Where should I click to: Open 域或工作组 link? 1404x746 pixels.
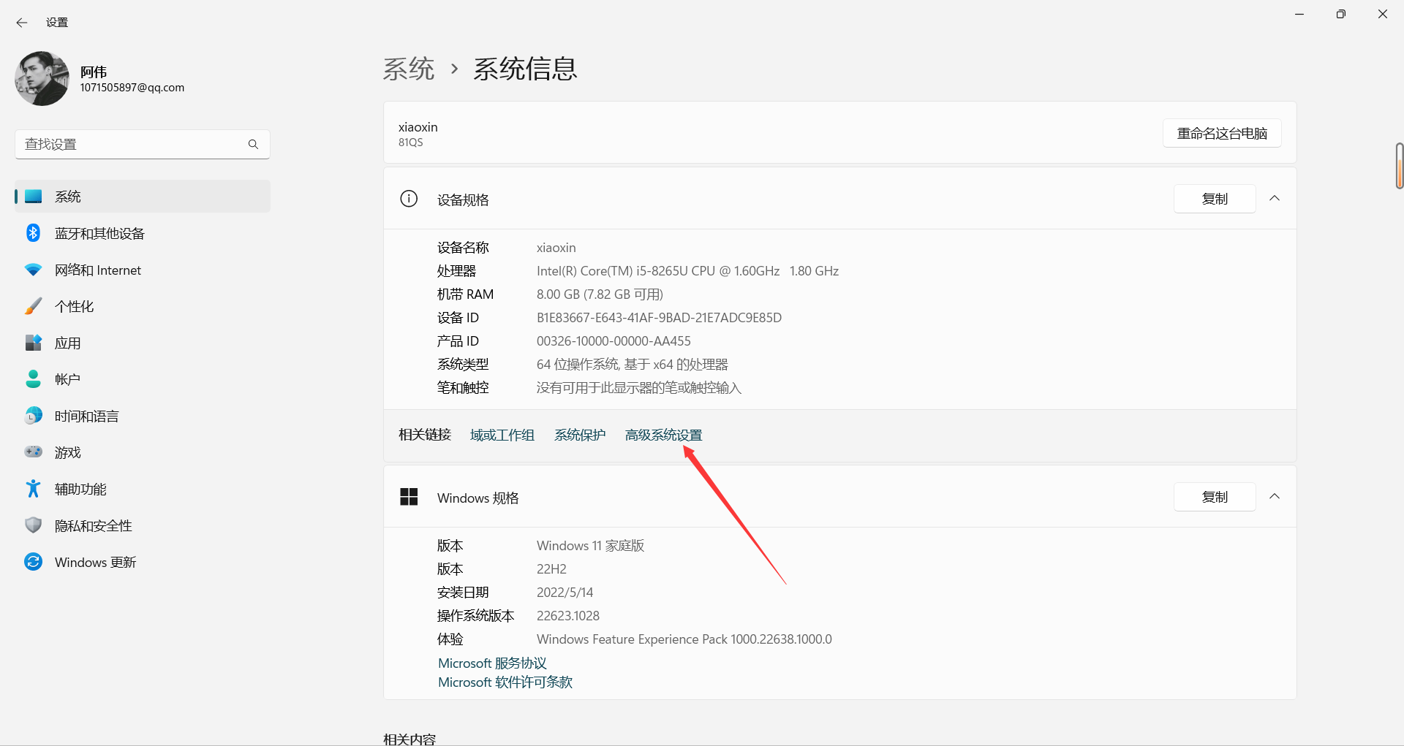[x=502, y=435]
